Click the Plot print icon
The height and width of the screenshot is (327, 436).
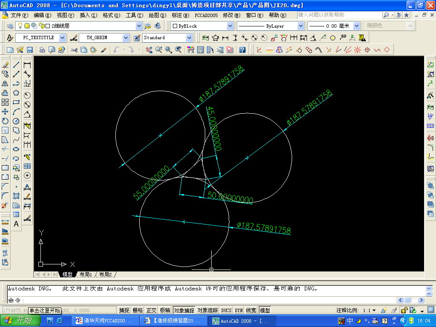pyautogui.click(x=42, y=50)
